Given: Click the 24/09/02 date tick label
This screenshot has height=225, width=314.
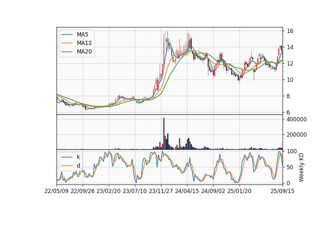Looking at the screenshot, I should (213, 191).
